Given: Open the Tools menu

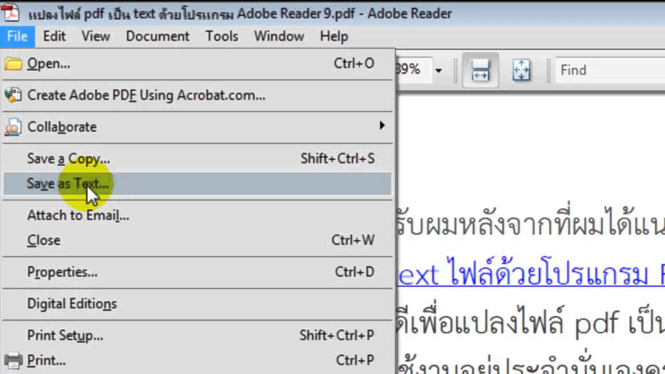Looking at the screenshot, I should tap(222, 36).
